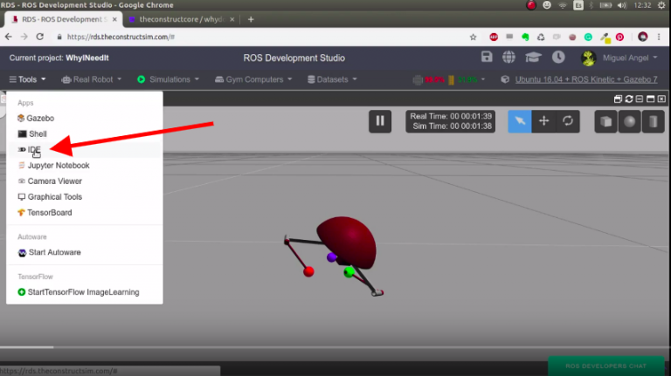The width and height of the screenshot is (671, 376).
Task: Open the graduation cap academy icon
Action: click(x=533, y=57)
